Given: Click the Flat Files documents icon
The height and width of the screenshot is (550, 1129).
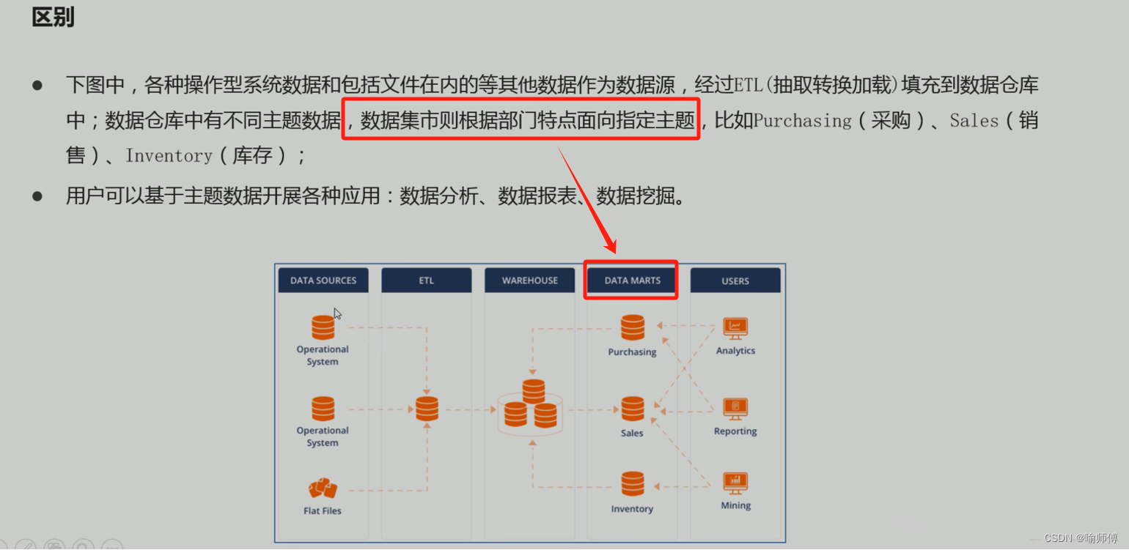Looking at the screenshot, I should coord(323,488).
